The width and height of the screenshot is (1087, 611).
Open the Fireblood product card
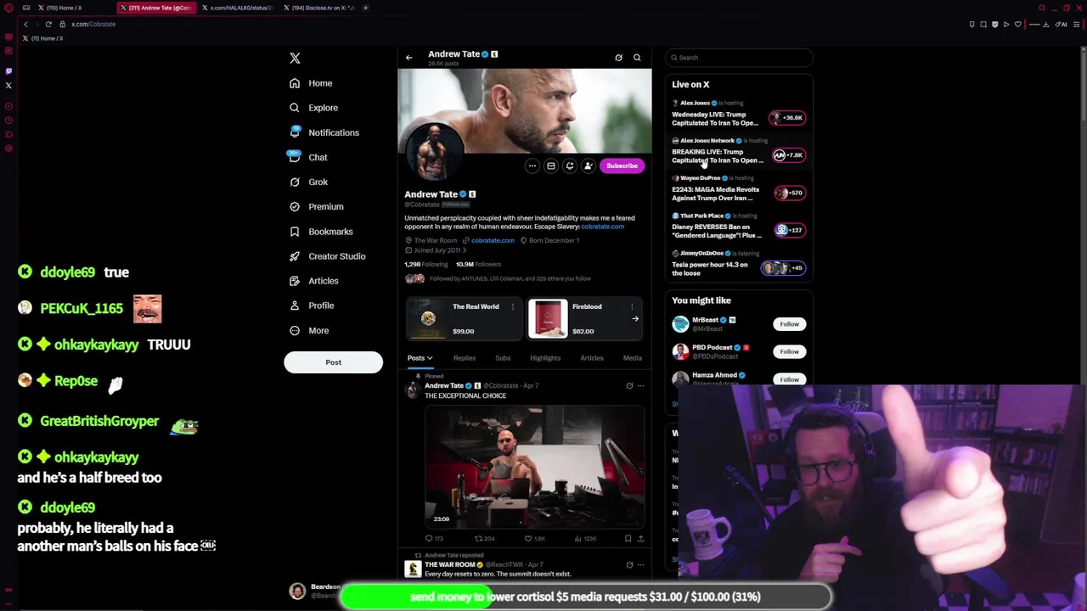coord(584,319)
